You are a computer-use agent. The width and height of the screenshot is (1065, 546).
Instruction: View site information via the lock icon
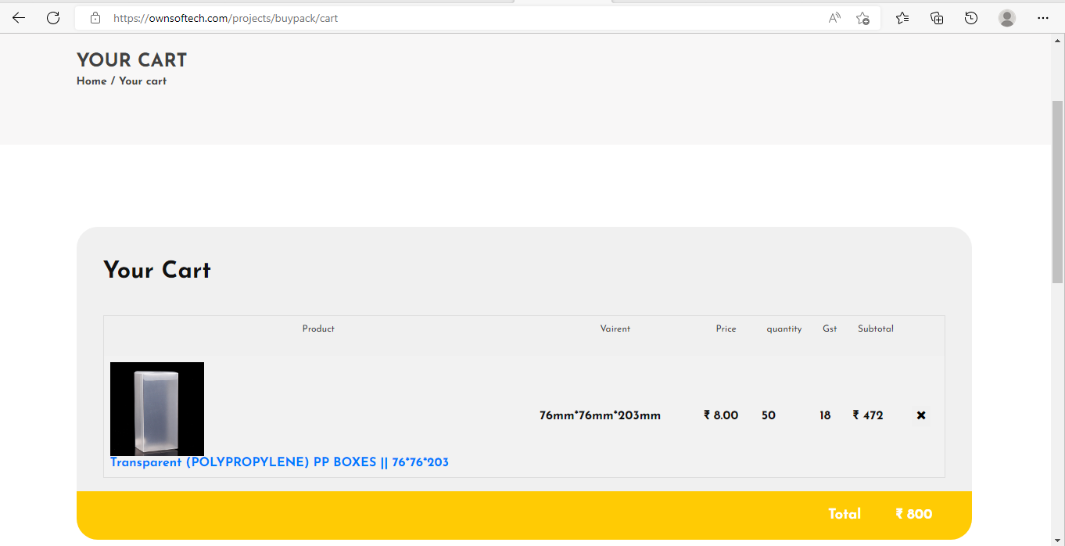click(x=95, y=18)
